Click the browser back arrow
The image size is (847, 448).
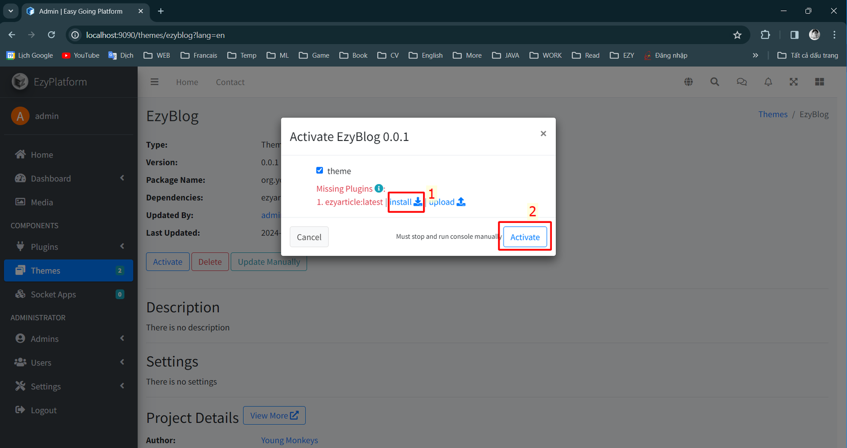click(12, 35)
